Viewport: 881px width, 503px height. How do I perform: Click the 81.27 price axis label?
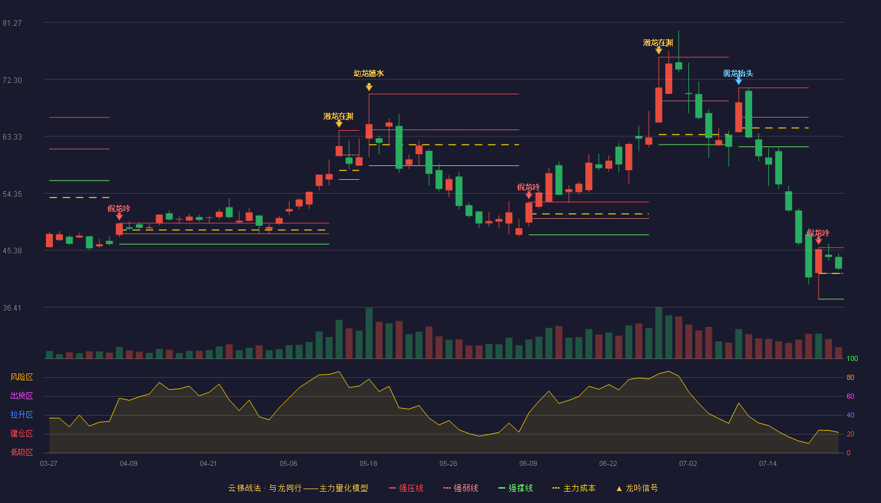coord(12,23)
